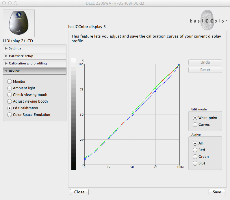The height and width of the screenshot is (200, 230).
Task: Click green curve start point at 0%
Action: (x=85, y=158)
